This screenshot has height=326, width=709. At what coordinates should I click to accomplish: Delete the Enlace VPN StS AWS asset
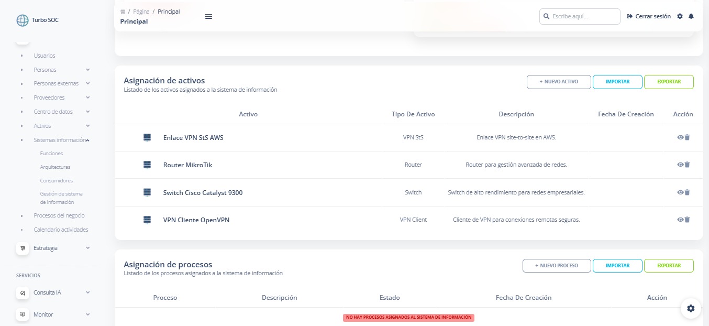pos(687,137)
